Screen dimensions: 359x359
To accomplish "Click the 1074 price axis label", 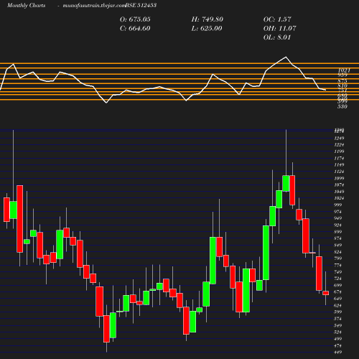I will (x=339, y=185).
